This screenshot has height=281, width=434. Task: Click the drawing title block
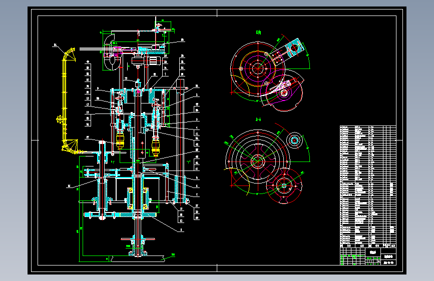point(368,256)
